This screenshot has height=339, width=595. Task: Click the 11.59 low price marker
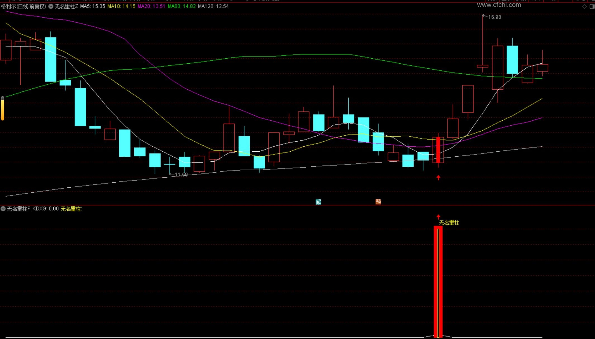click(x=181, y=175)
